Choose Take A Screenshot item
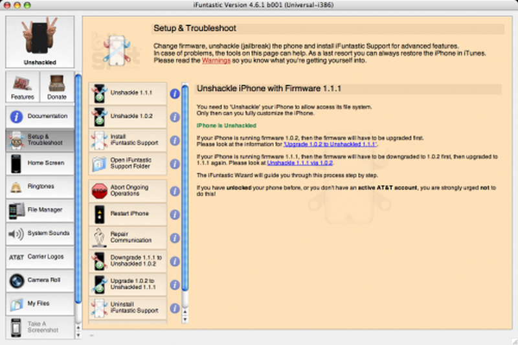This screenshot has height=345, width=518. tap(39, 328)
